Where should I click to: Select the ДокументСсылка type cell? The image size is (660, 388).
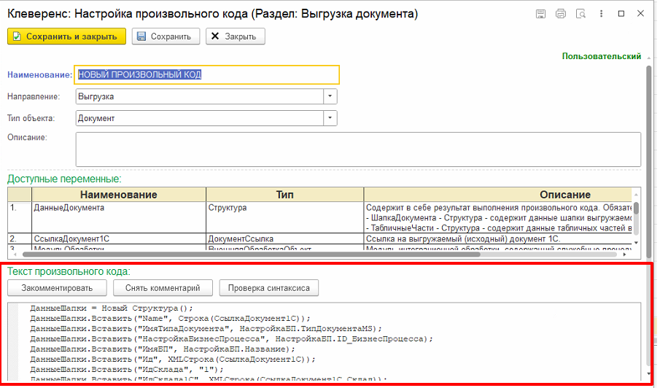(x=284, y=238)
